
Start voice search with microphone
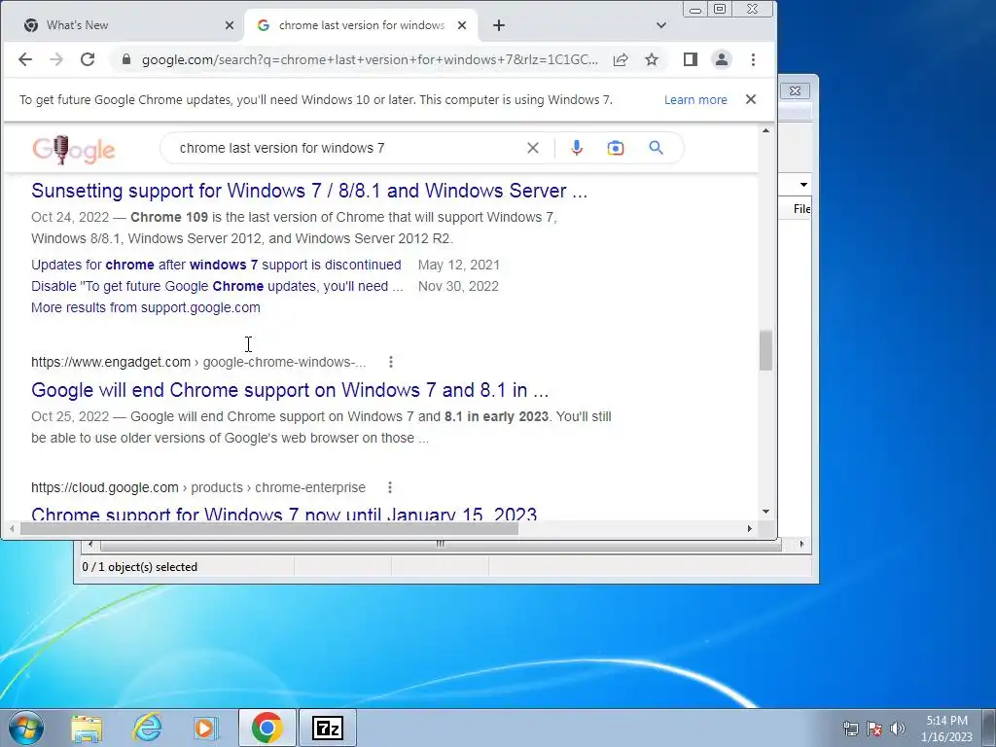(577, 148)
